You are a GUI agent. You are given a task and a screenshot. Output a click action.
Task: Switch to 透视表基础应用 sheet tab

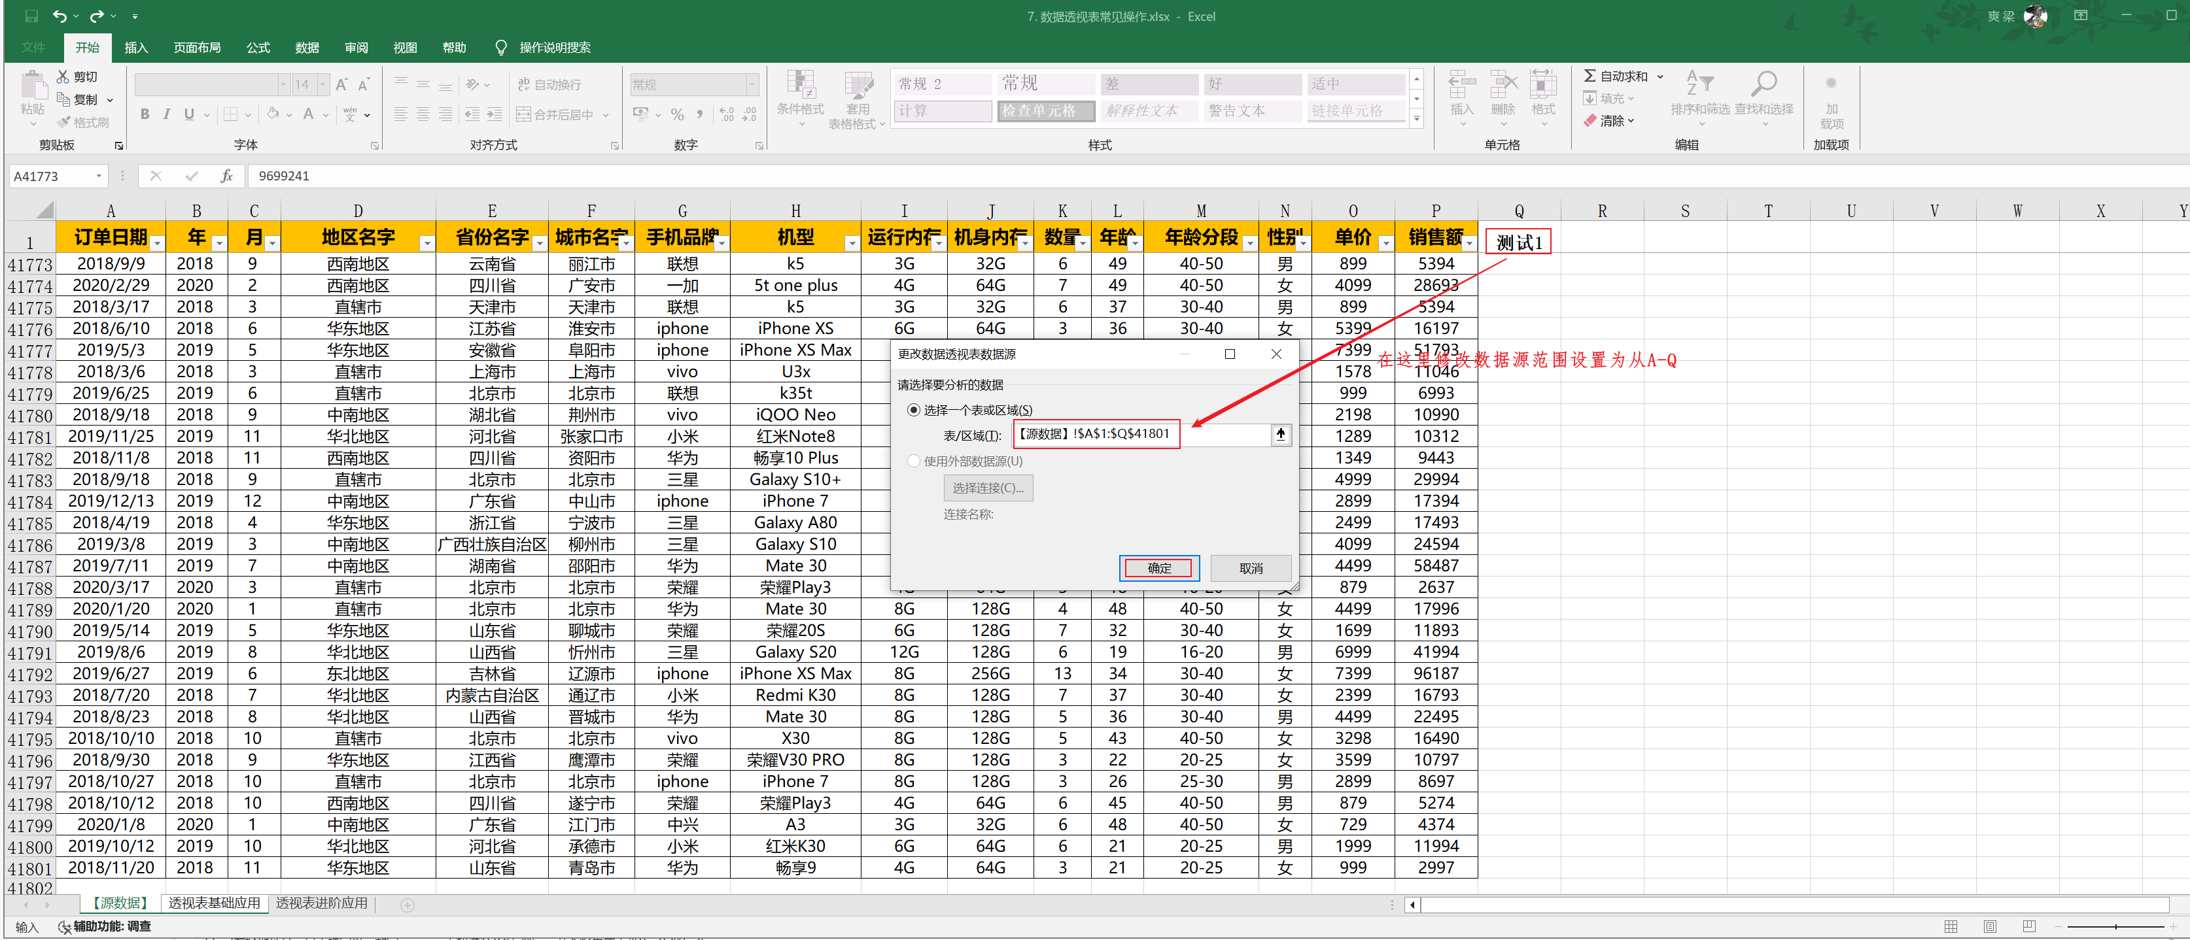(x=215, y=903)
